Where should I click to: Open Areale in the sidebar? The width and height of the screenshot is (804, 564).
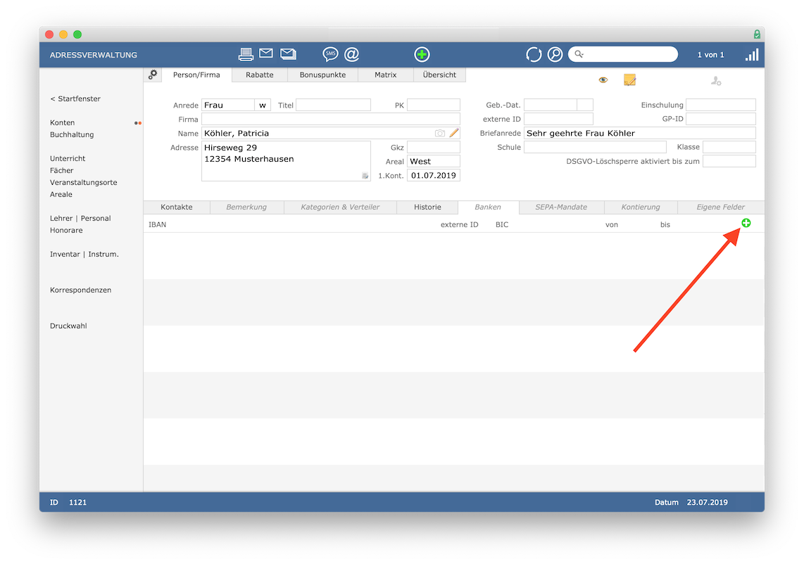click(61, 195)
